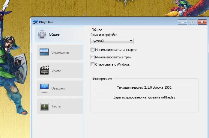
Task: Minimize the PlayClaw window
Action: point(182,22)
